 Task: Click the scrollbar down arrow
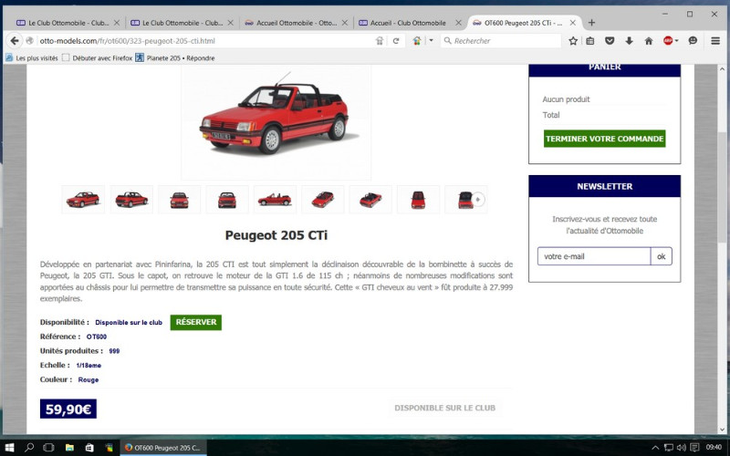pyautogui.click(x=722, y=429)
